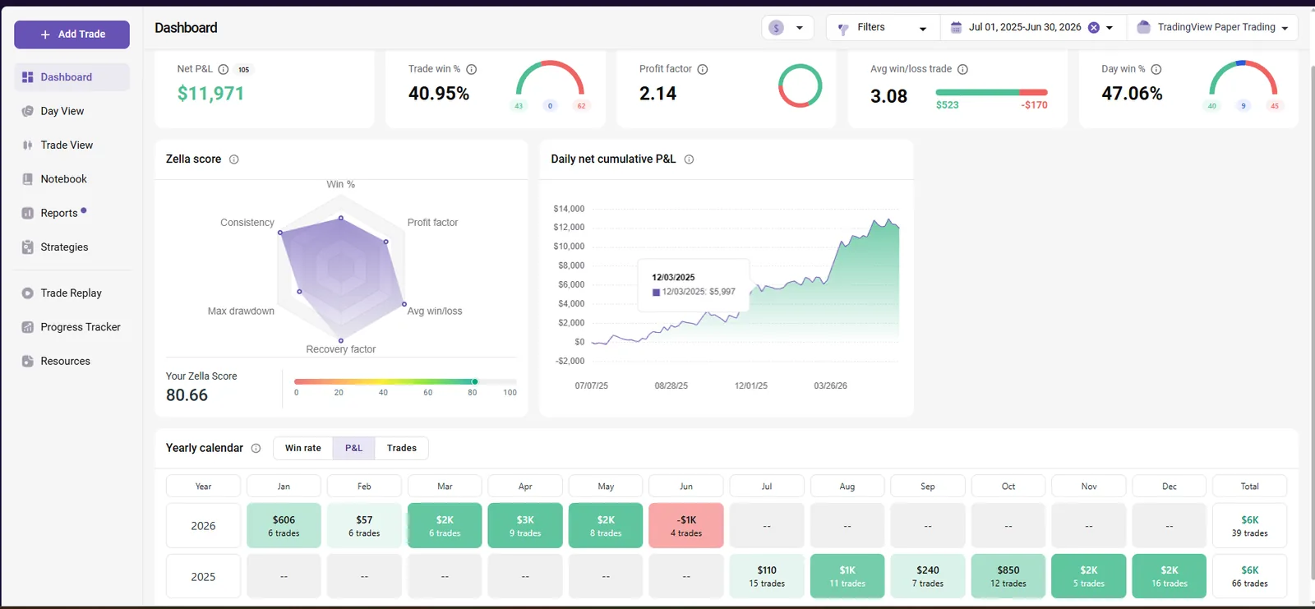Click the dollar currency icon
This screenshot has height=609, width=1315.
776,27
